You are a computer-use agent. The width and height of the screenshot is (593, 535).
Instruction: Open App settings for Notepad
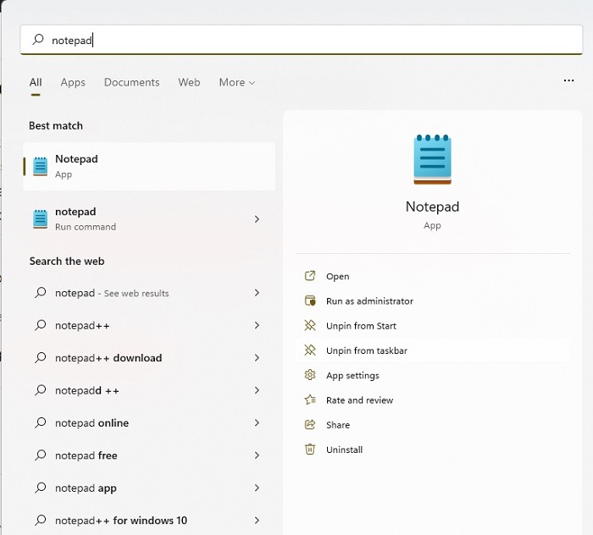pos(352,376)
